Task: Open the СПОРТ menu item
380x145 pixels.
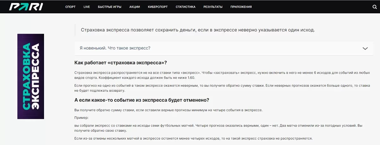Action: pos(70,7)
